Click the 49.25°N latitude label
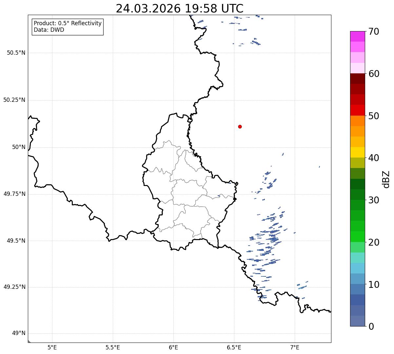This screenshot has width=394, height=354. pos(14,287)
